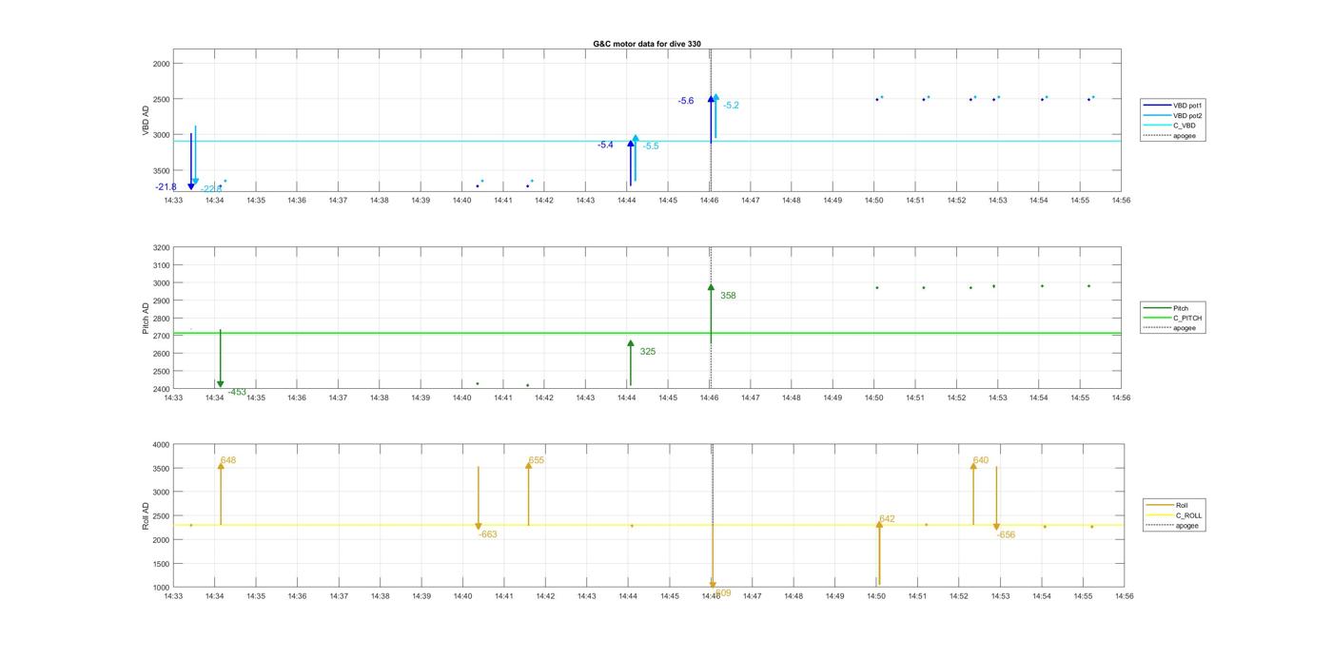The width and height of the screenshot is (1332, 659).
Task: Select the 'Pitch' legend entry
Action: click(x=1166, y=308)
